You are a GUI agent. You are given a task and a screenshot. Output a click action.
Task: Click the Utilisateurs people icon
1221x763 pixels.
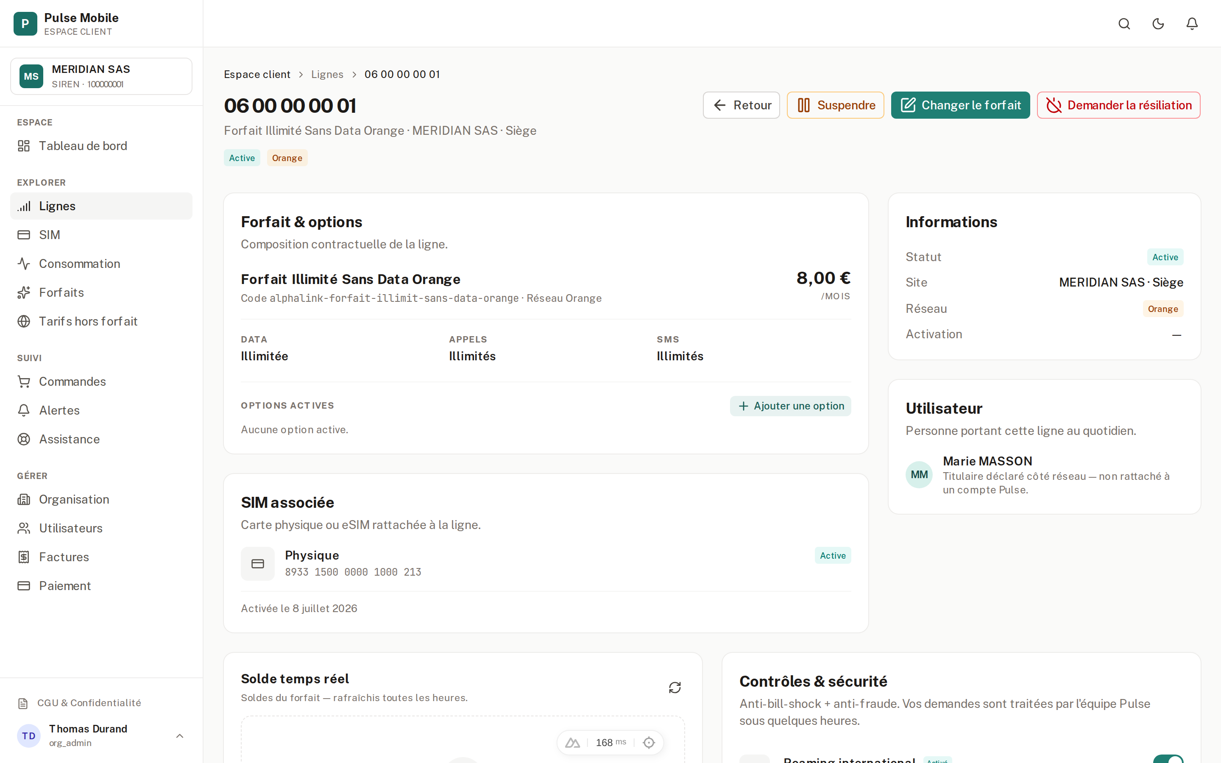point(24,528)
